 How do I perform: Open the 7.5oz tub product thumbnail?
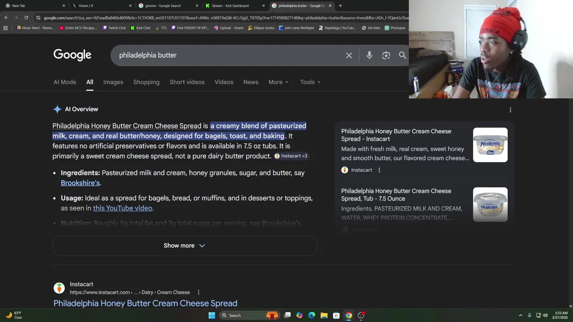pyautogui.click(x=490, y=145)
